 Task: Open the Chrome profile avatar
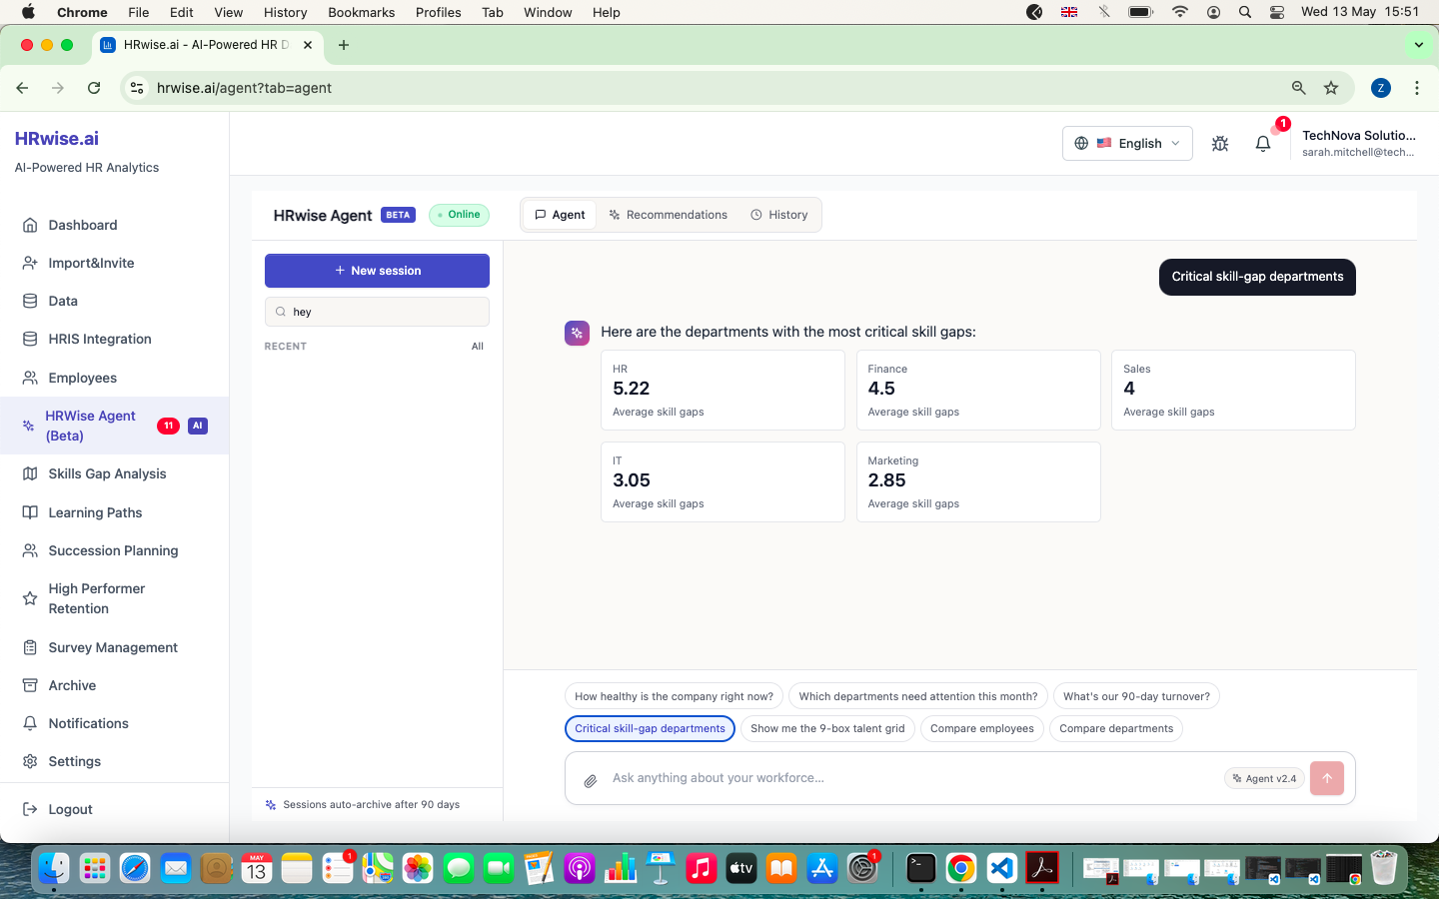pos(1381,88)
